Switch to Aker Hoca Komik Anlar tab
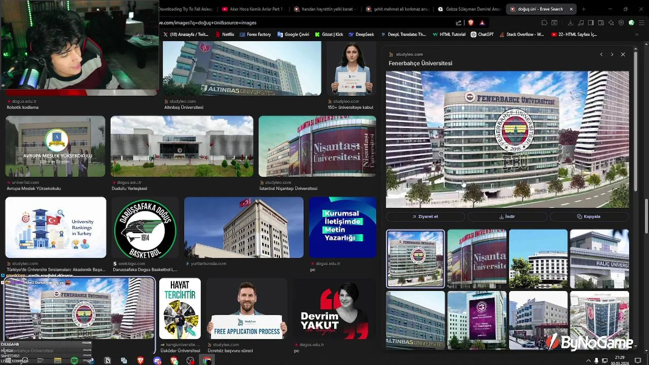The height and width of the screenshot is (365, 649). 253,9
